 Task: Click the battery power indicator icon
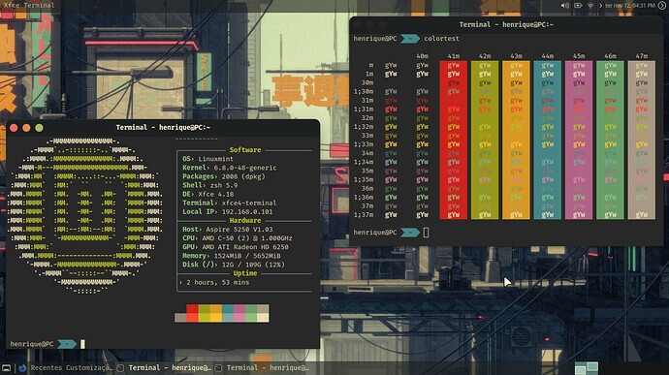pos(578,6)
